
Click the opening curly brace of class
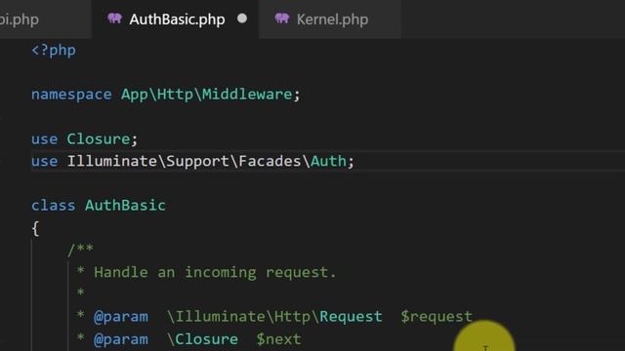click(x=35, y=228)
